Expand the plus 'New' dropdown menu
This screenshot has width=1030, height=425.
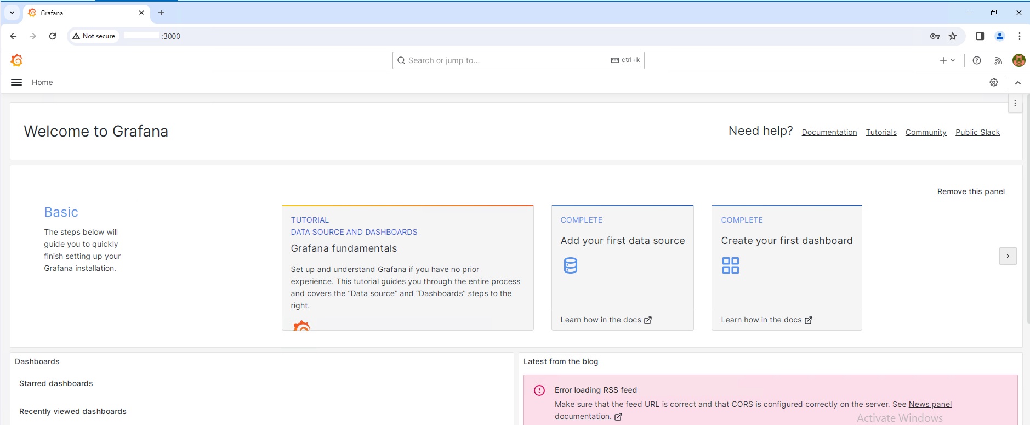coord(947,60)
